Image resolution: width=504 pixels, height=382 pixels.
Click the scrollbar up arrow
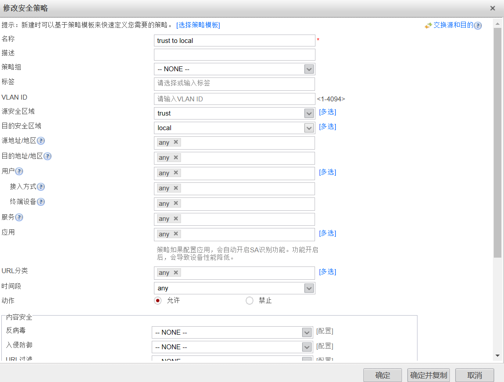point(498,24)
